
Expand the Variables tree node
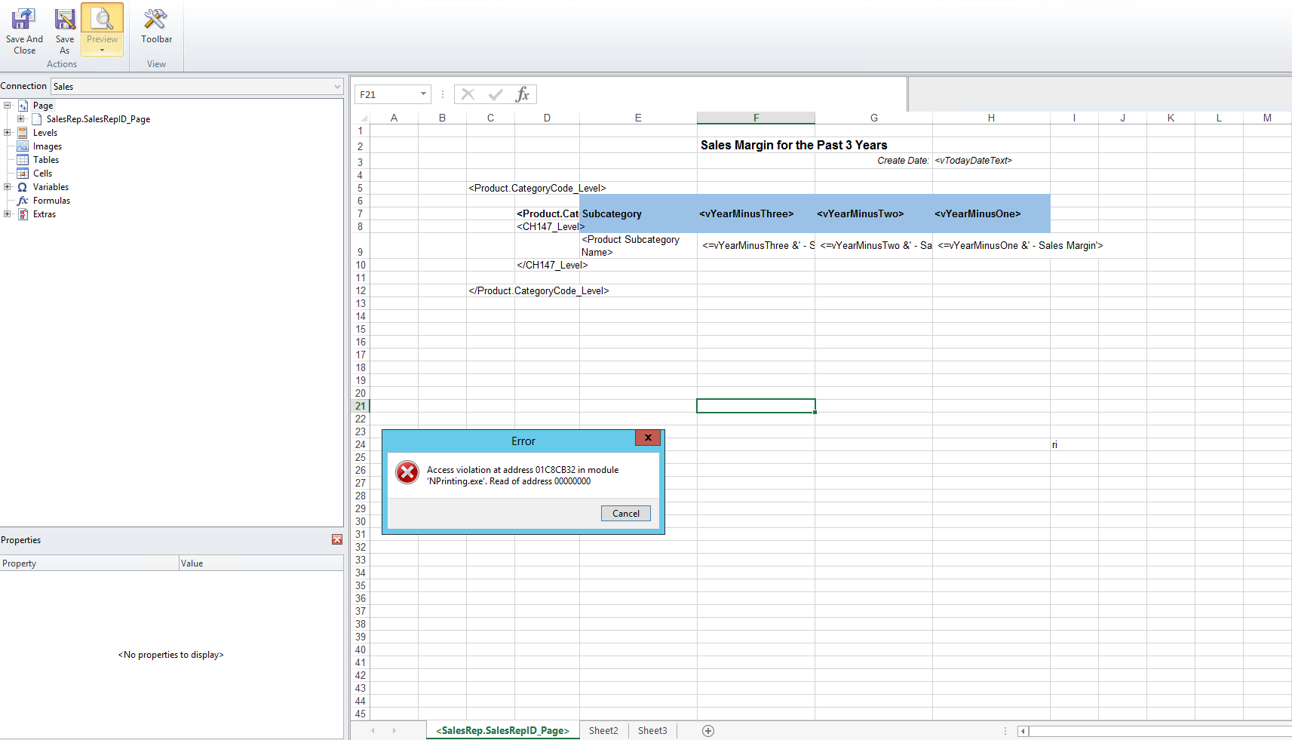[x=8, y=187]
